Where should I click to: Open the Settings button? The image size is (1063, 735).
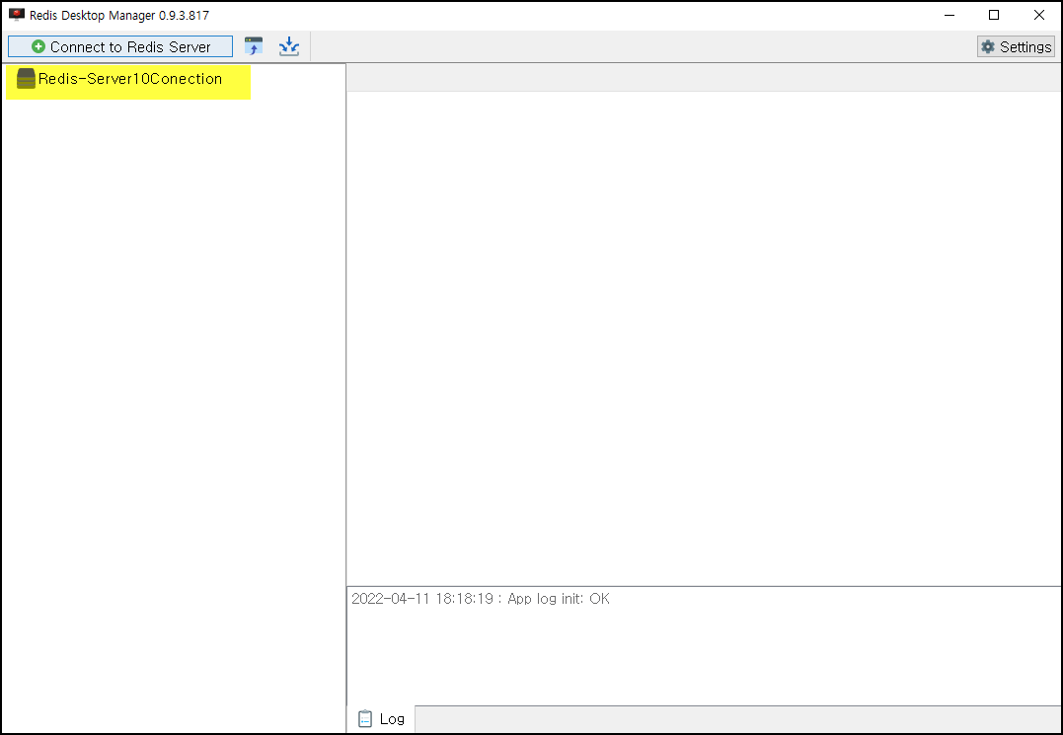[1016, 46]
